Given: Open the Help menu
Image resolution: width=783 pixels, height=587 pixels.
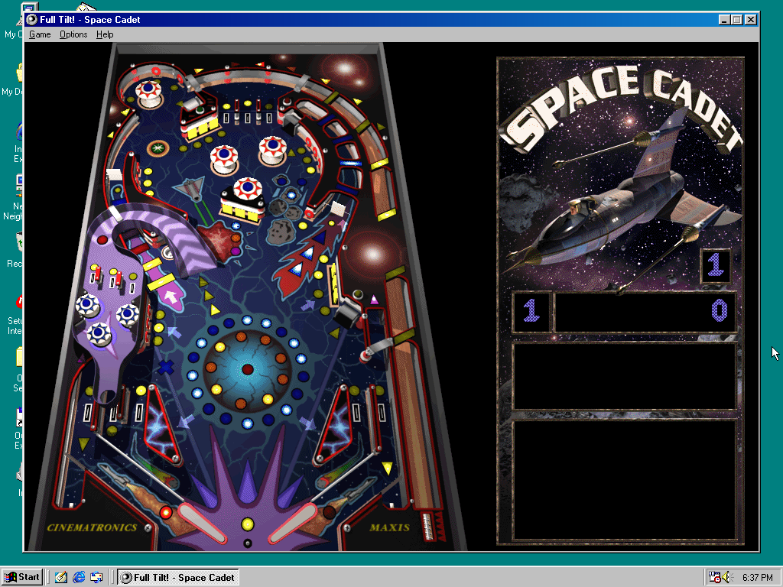Looking at the screenshot, I should coord(105,34).
